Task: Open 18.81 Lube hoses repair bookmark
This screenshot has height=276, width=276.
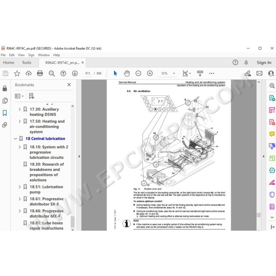Action: click(x=46, y=226)
